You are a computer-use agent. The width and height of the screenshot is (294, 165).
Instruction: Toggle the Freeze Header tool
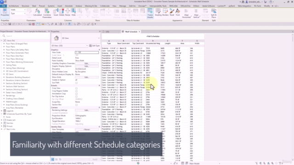(150, 13)
